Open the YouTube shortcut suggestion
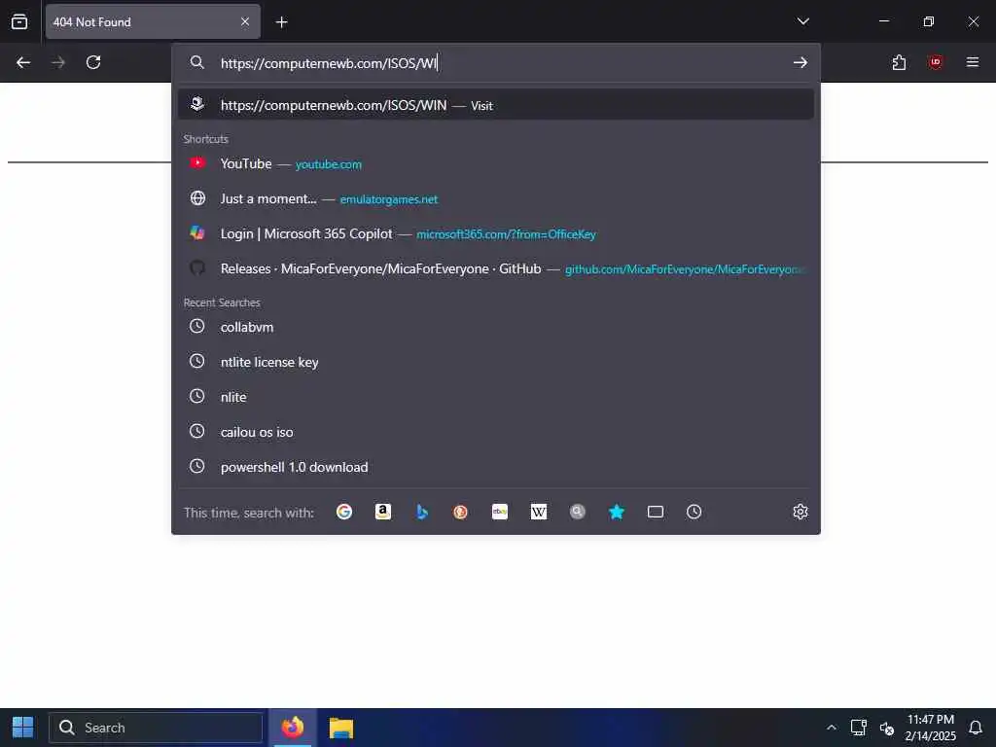996x747 pixels. coord(495,163)
